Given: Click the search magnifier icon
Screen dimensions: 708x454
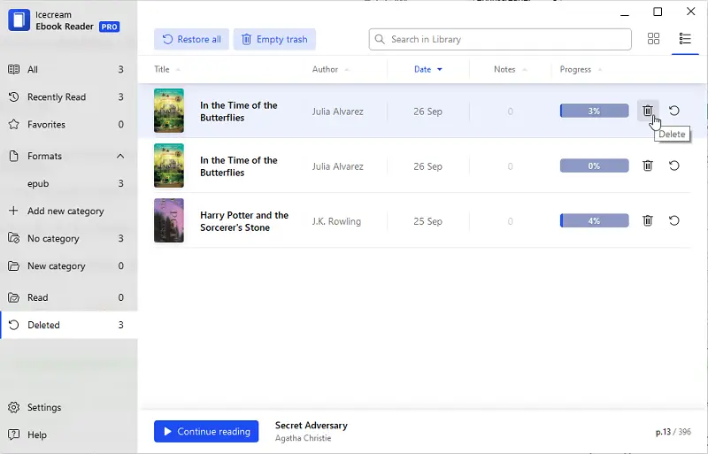Looking at the screenshot, I should pyautogui.click(x=380, y=39).
